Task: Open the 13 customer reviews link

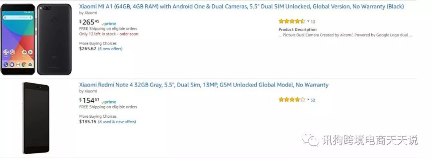Action: [x=313, y=22]
